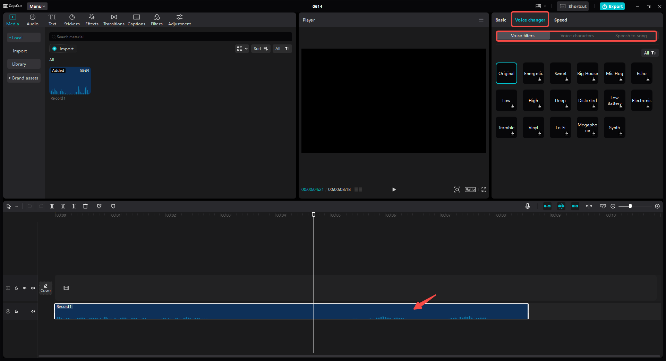Image resolution: width=666 pixels, height=361 pixels.
Task: Click the redo arrow in timeline toolbar
Action: [x=41, y=206]
